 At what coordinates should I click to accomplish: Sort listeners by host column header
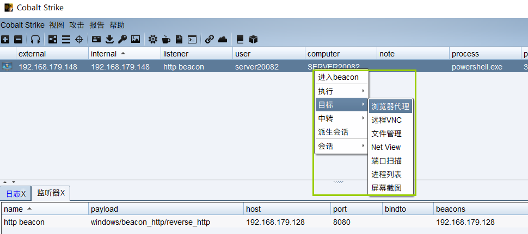tap(287, 209)
